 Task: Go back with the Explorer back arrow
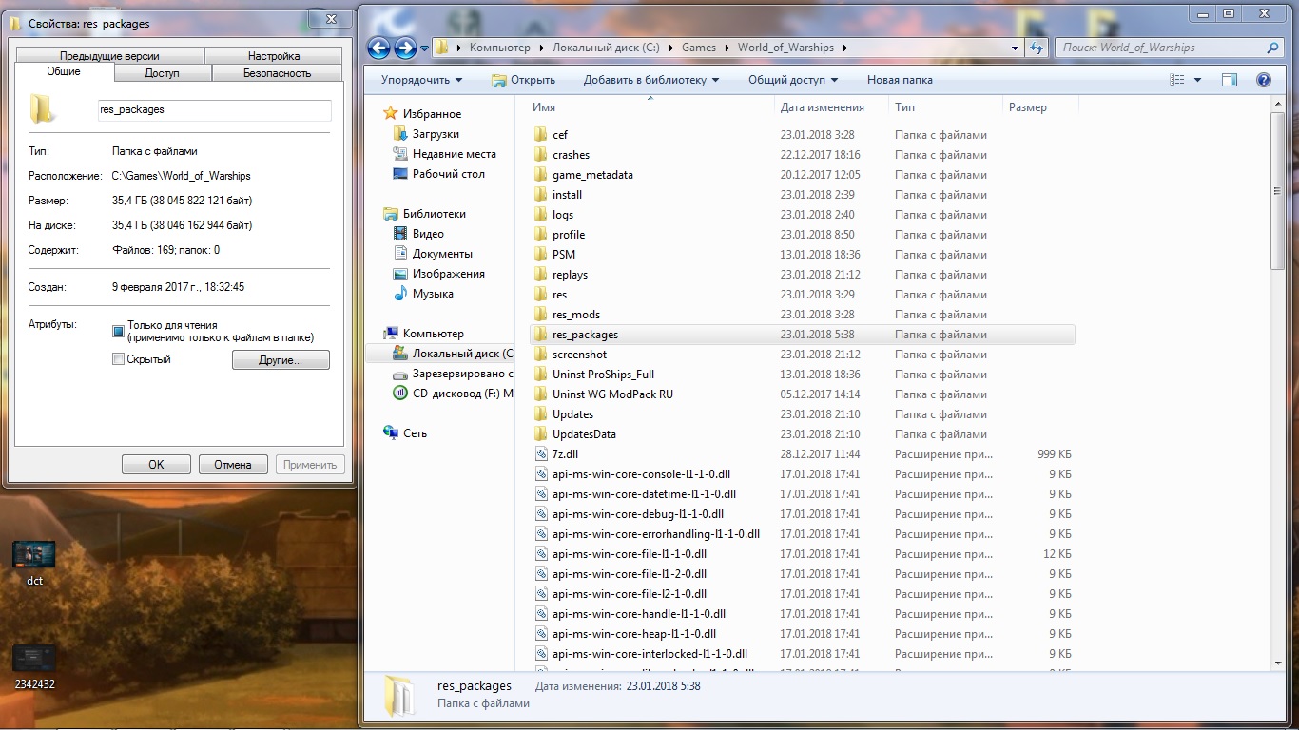click(378, 48)
